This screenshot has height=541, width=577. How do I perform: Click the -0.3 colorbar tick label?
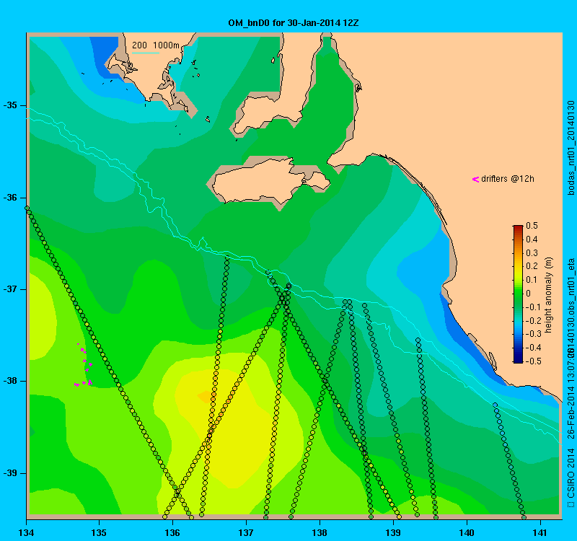tap(532, 334)
